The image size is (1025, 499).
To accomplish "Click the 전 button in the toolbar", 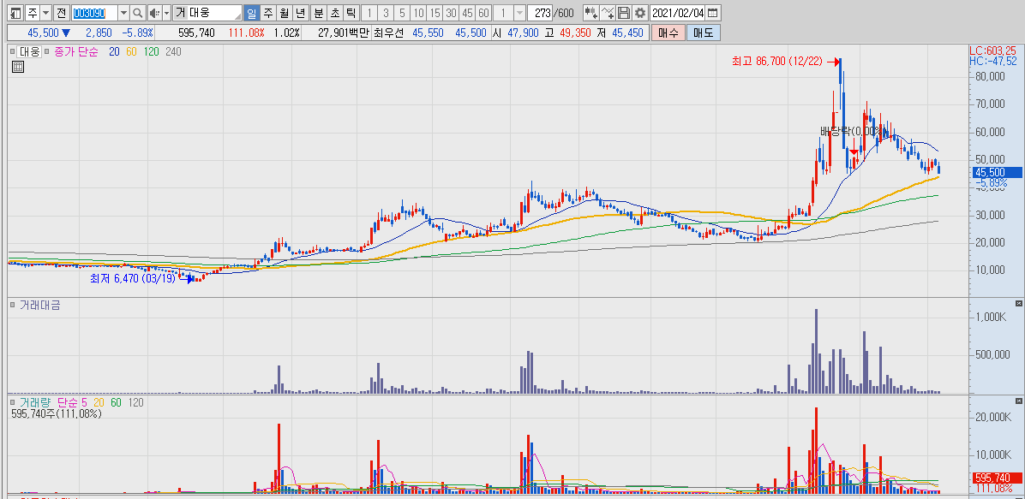I will tap(60, 12).
